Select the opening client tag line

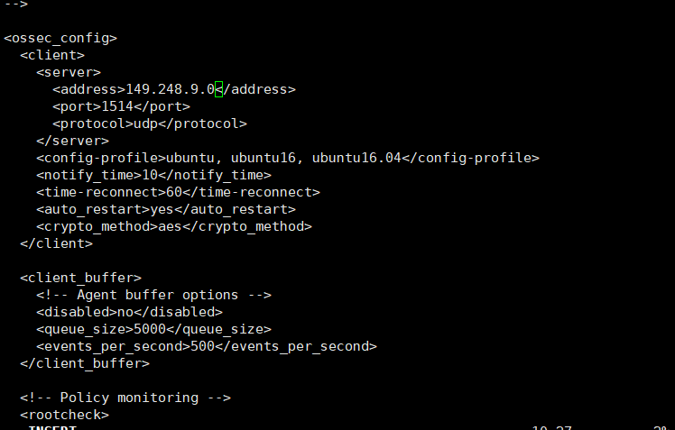(52, 56)
